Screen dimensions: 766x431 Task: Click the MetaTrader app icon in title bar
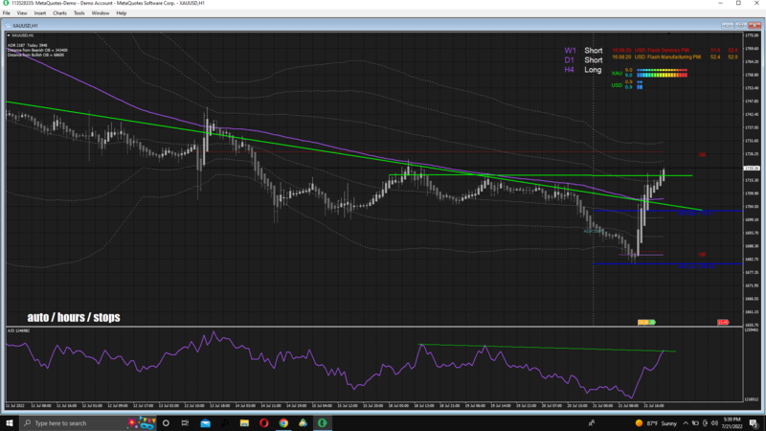[x=6, y=3]
